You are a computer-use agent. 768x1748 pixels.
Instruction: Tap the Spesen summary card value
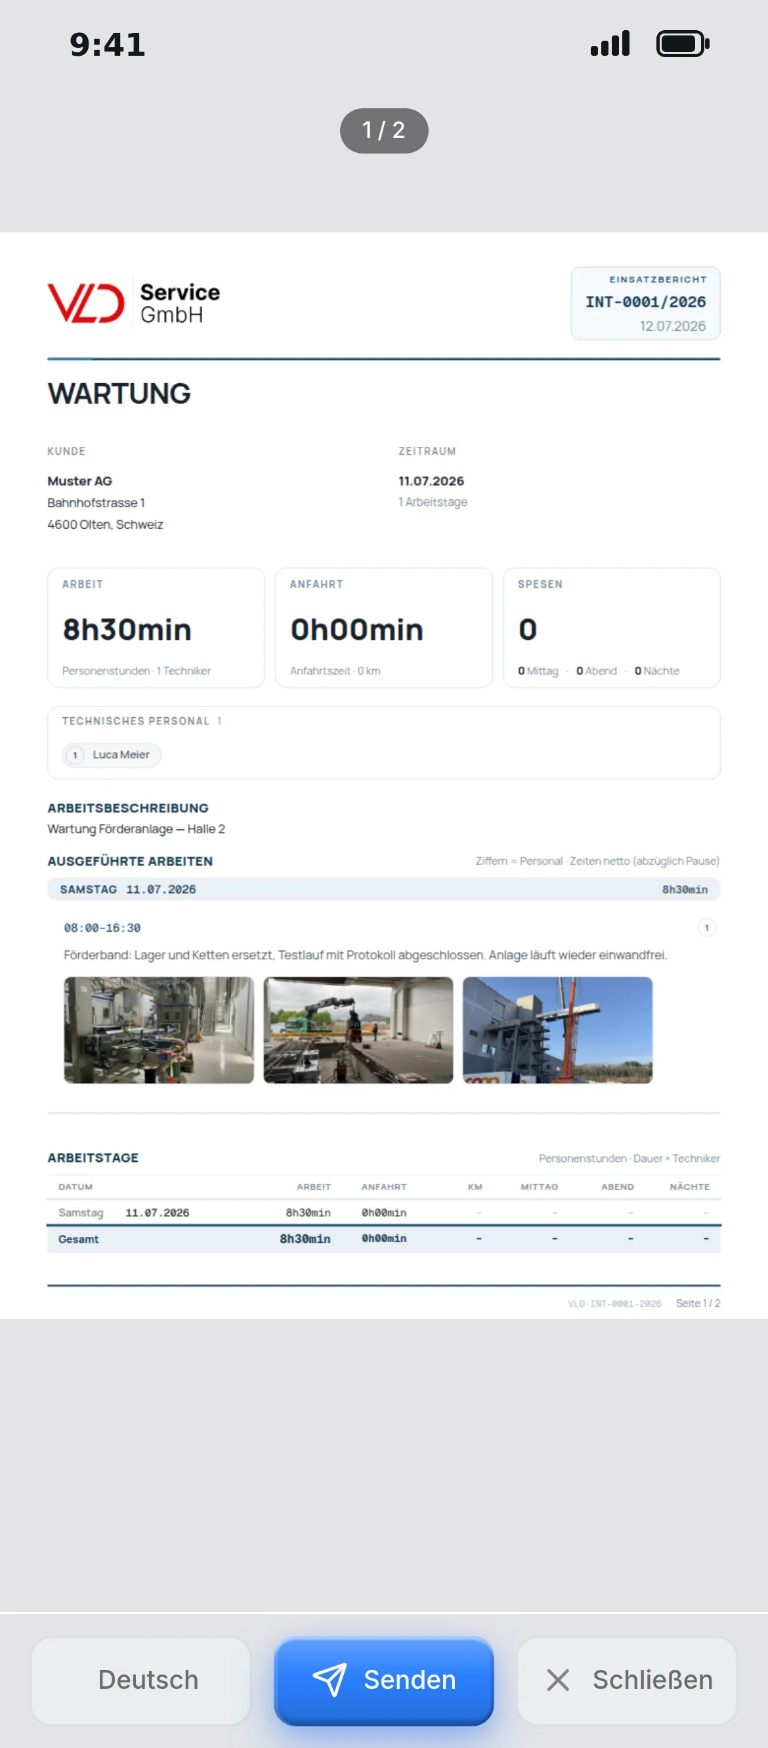[x=528, y=630]
